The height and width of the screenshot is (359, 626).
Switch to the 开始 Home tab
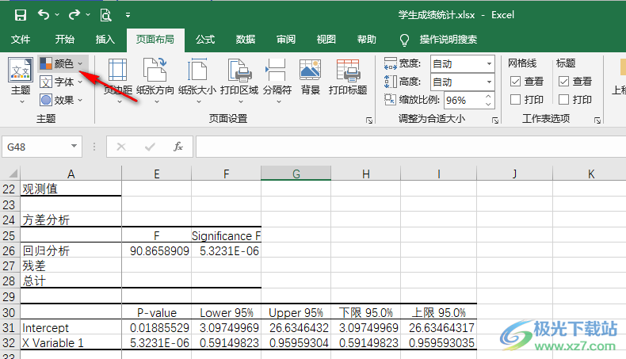coord(65,39)
